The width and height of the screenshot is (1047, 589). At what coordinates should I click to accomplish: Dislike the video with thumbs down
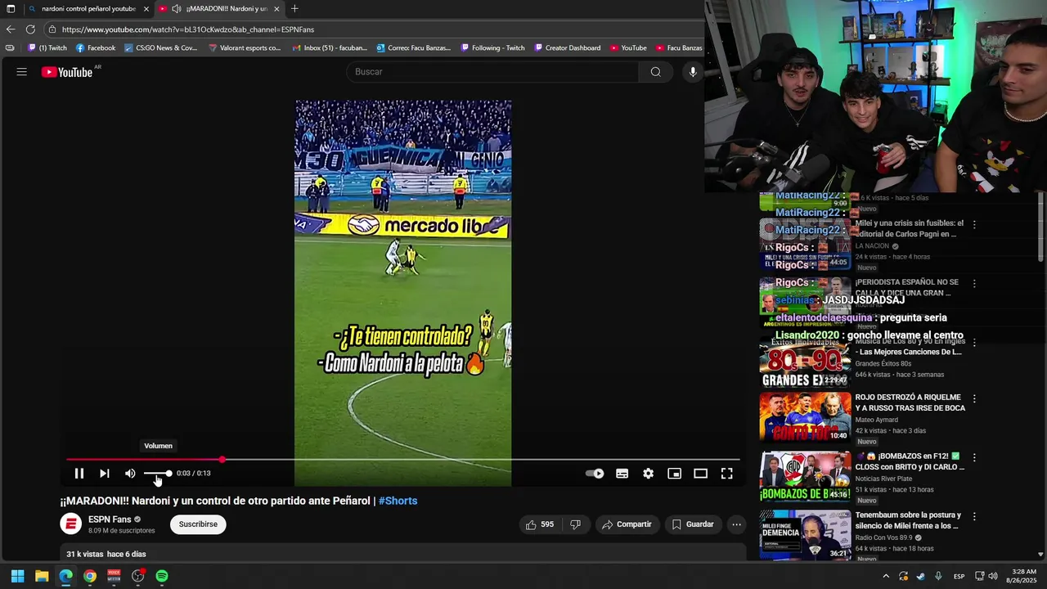tap(575, 524)
